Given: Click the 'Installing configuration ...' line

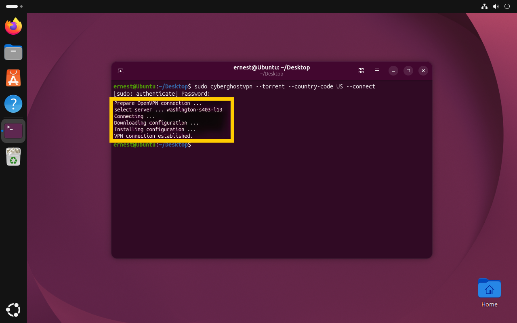Looking at the screenshot, I should tap(155, 129).
